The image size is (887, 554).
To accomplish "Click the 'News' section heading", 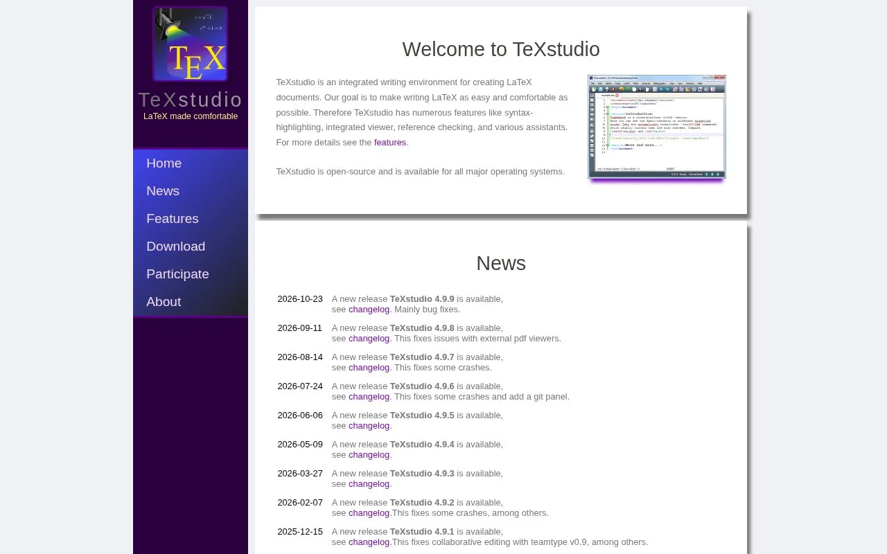I will coord(501,263).
